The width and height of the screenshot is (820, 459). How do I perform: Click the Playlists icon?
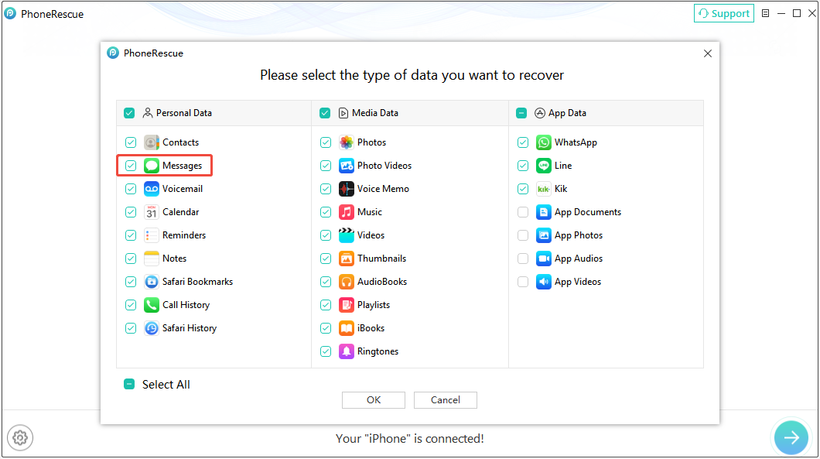point(347,305)
